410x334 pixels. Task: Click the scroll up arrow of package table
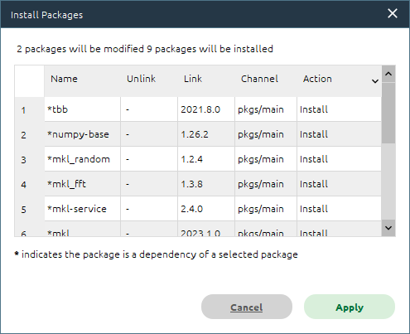(388, 74)
